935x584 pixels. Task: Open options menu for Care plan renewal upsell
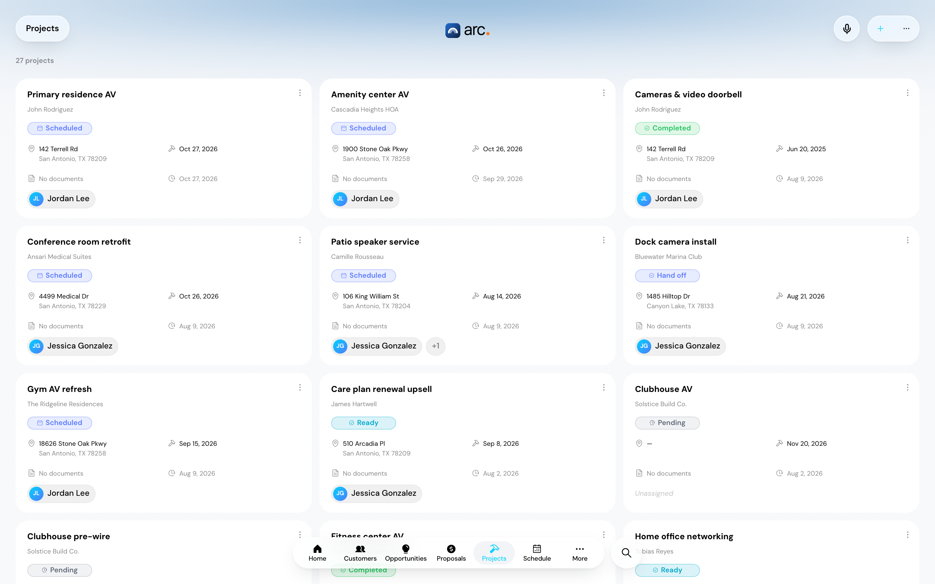[x=604, y=387]
